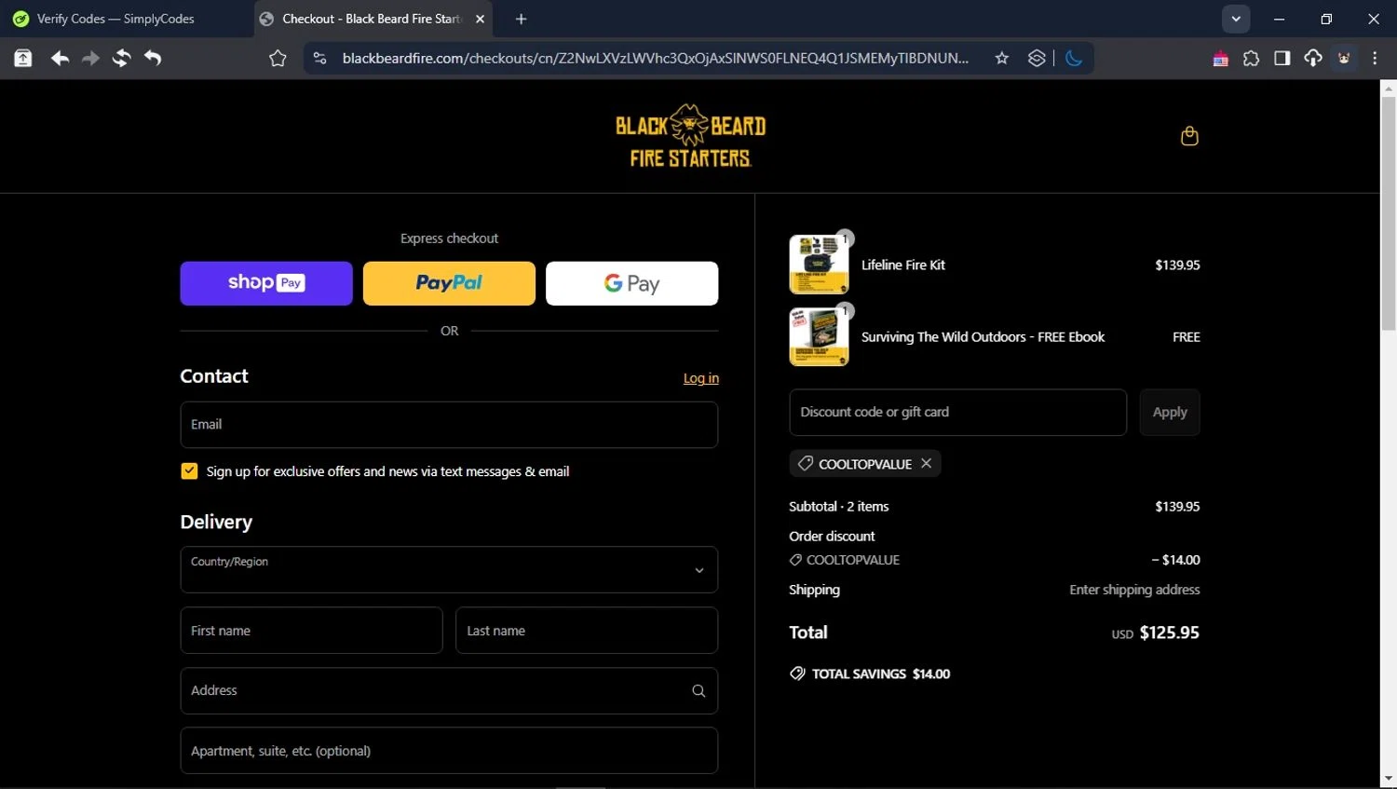Open the browser profile avatar icon
This screenshot has height=789, width=1397.
click(x=1344, y=58)
